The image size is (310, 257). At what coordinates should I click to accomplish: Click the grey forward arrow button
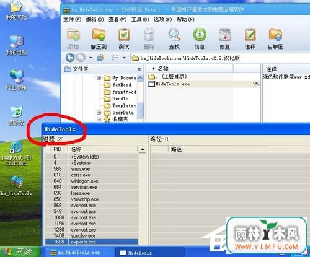(x=81, y=58)
